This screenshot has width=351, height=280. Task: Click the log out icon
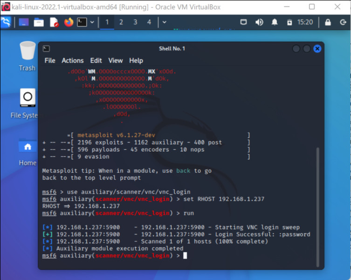click(343, 22)
